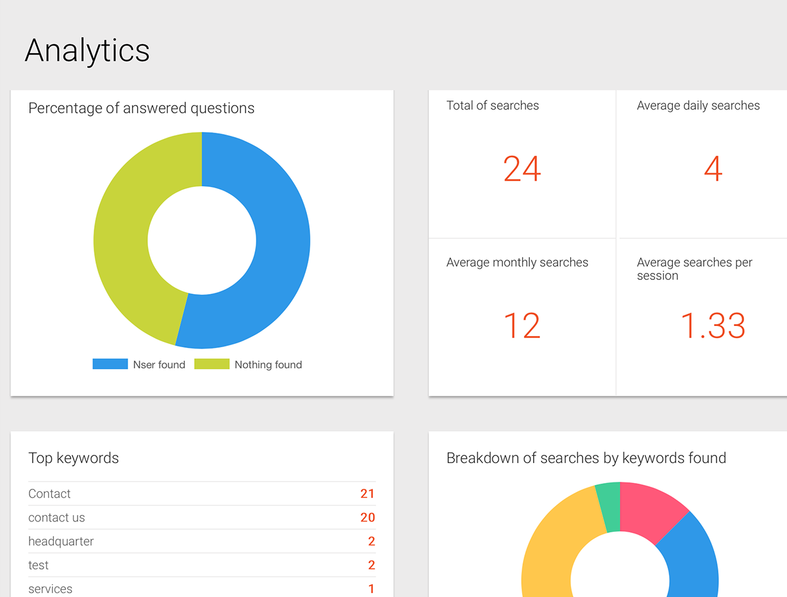Click the 'Average monthly searches' label

(517, 263)
